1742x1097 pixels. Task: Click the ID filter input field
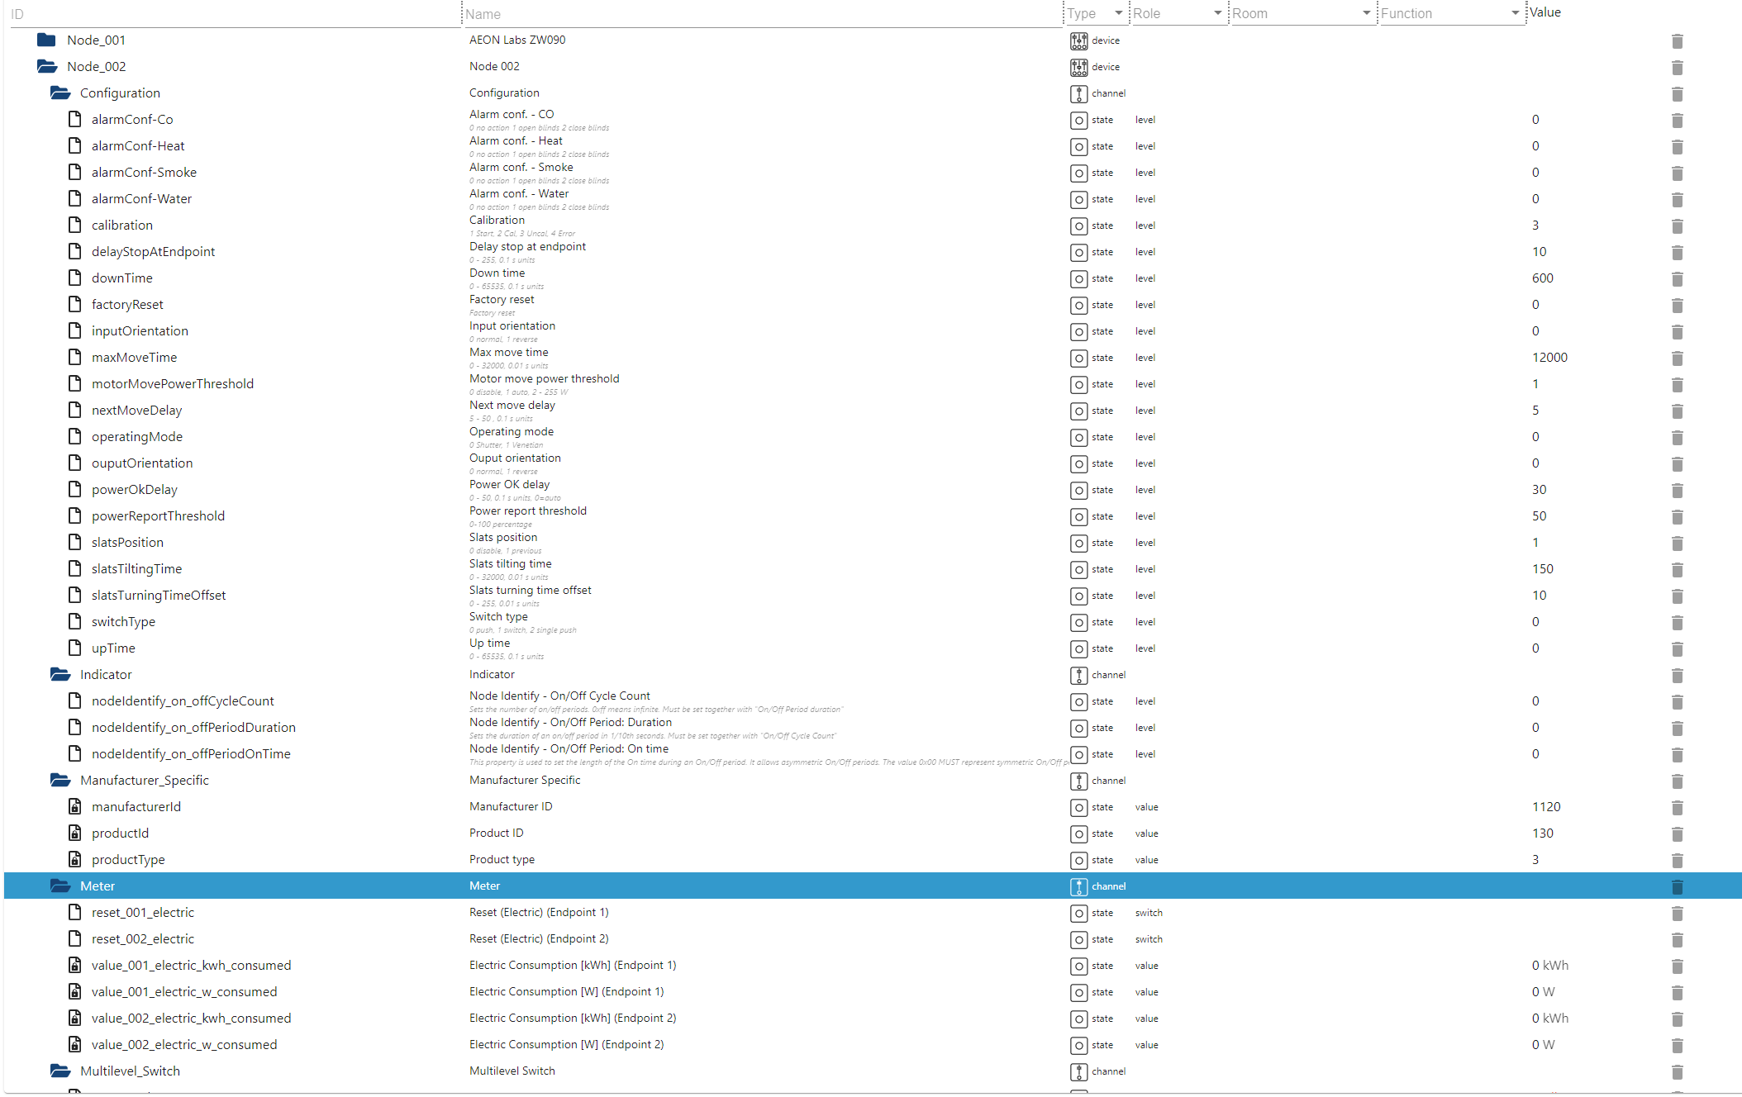coord(231,14)
